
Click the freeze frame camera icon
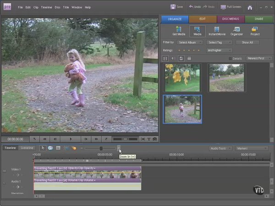[x=155, y=139]
